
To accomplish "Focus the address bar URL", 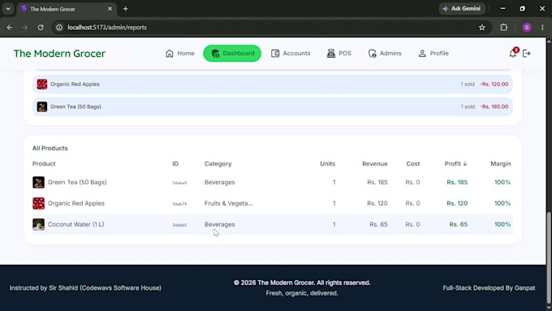I will tap(107, 28).
